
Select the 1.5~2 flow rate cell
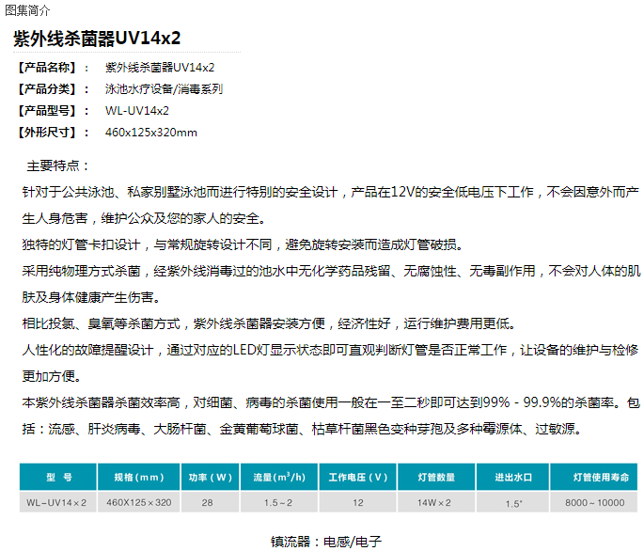278,503
